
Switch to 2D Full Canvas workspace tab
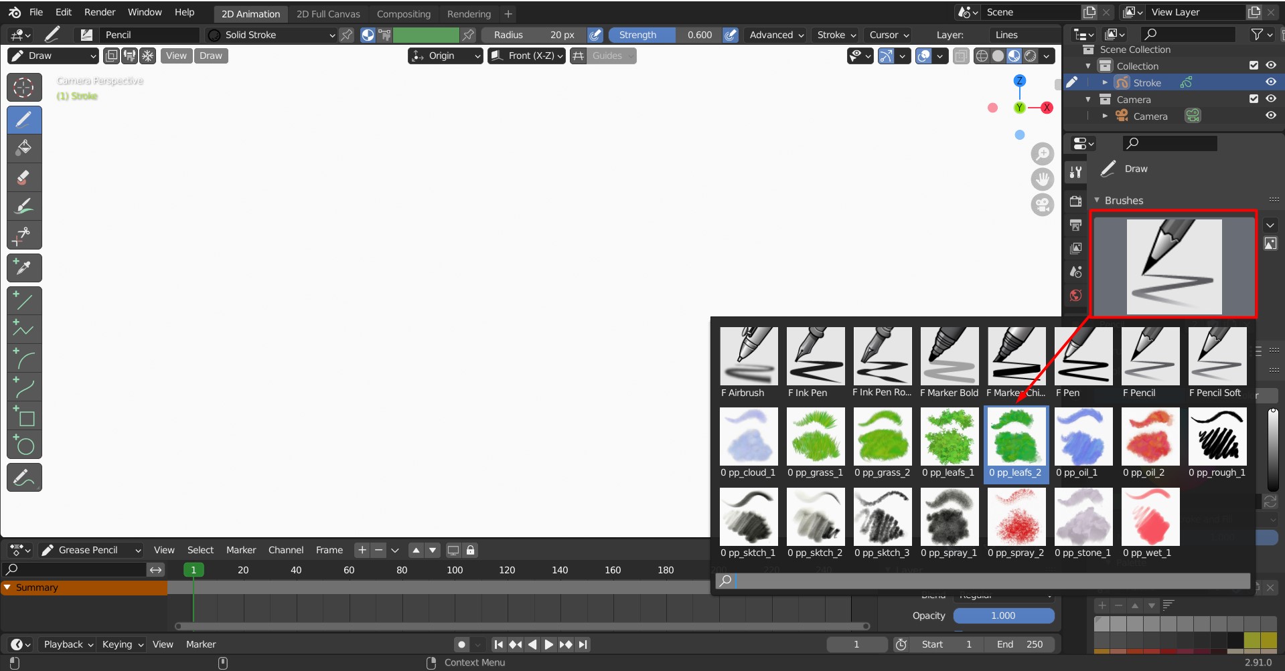pyautogui.click(x=328, y=13)
